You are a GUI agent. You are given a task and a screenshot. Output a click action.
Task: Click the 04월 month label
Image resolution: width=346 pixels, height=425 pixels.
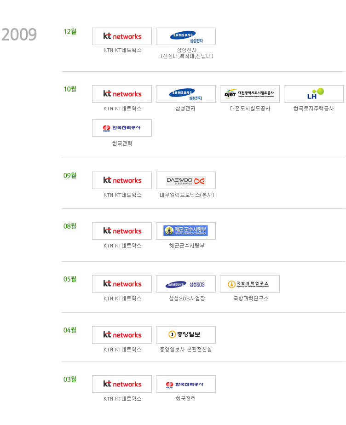tap(70, 330)
